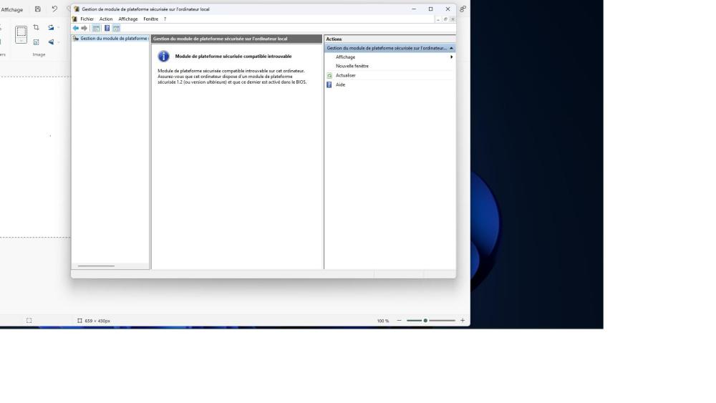This screenshot has width=716, height=403.
Task: Click the green Actualiser refresh icon
Action: [329, 76]
